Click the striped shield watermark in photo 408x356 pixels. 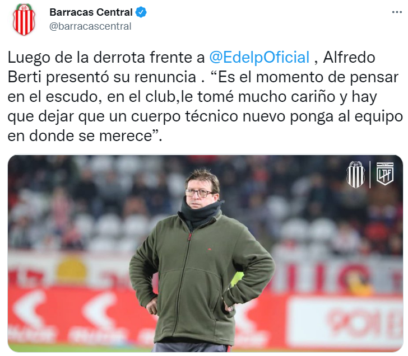click(x=355, y=175)
